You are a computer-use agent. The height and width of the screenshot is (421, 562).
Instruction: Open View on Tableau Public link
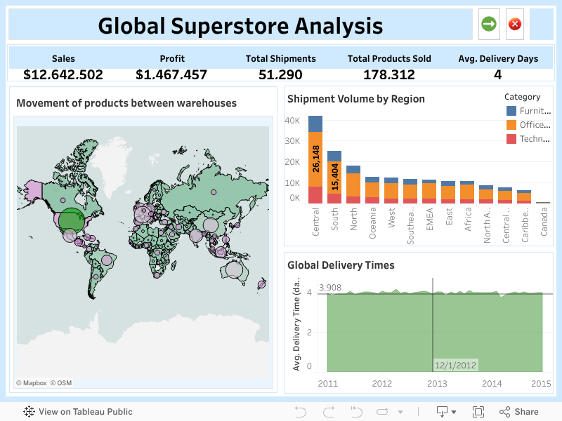pos(78,412)
